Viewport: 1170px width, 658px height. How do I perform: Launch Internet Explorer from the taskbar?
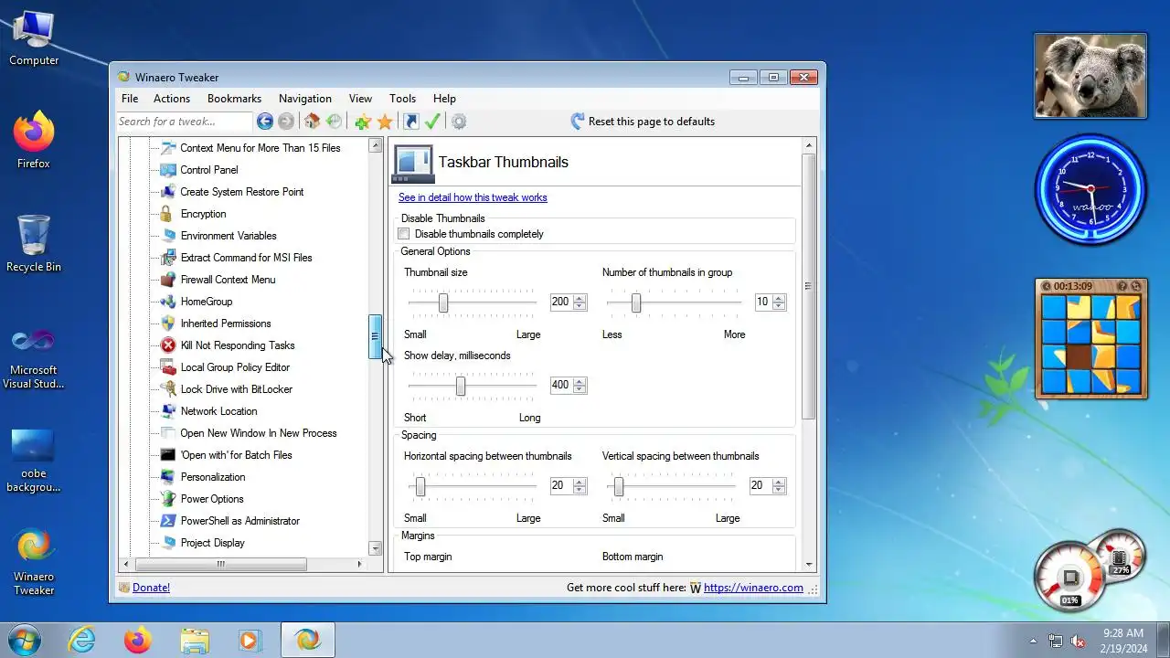pyautogui.click(x=82, y=640)
